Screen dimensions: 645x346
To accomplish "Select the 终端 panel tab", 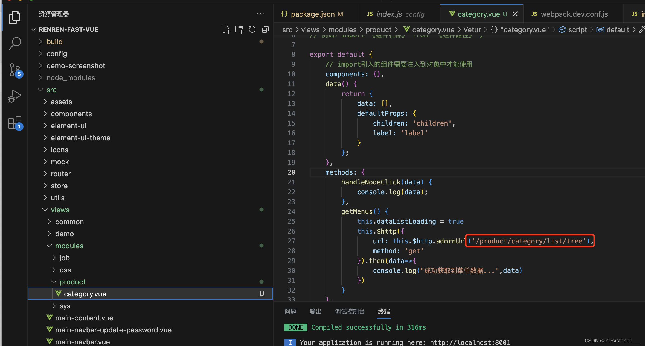I will [x=384, y=311].
